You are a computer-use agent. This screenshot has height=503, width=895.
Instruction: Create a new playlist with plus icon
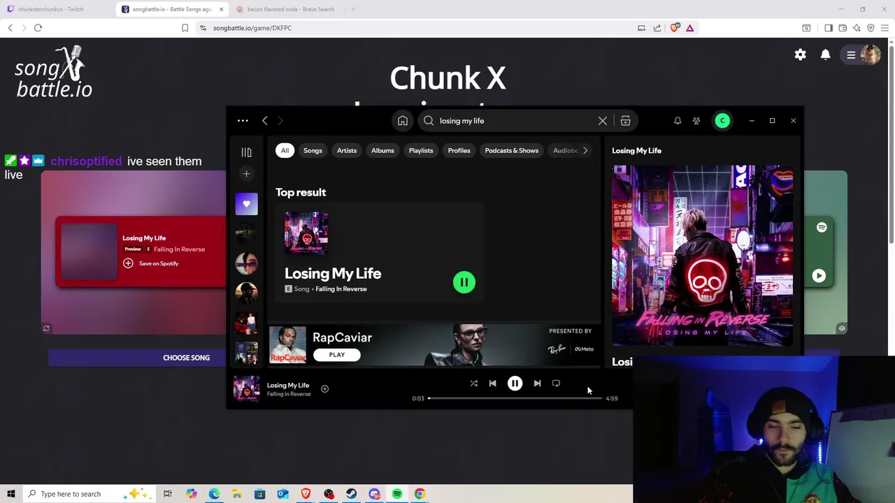(246, 173)
